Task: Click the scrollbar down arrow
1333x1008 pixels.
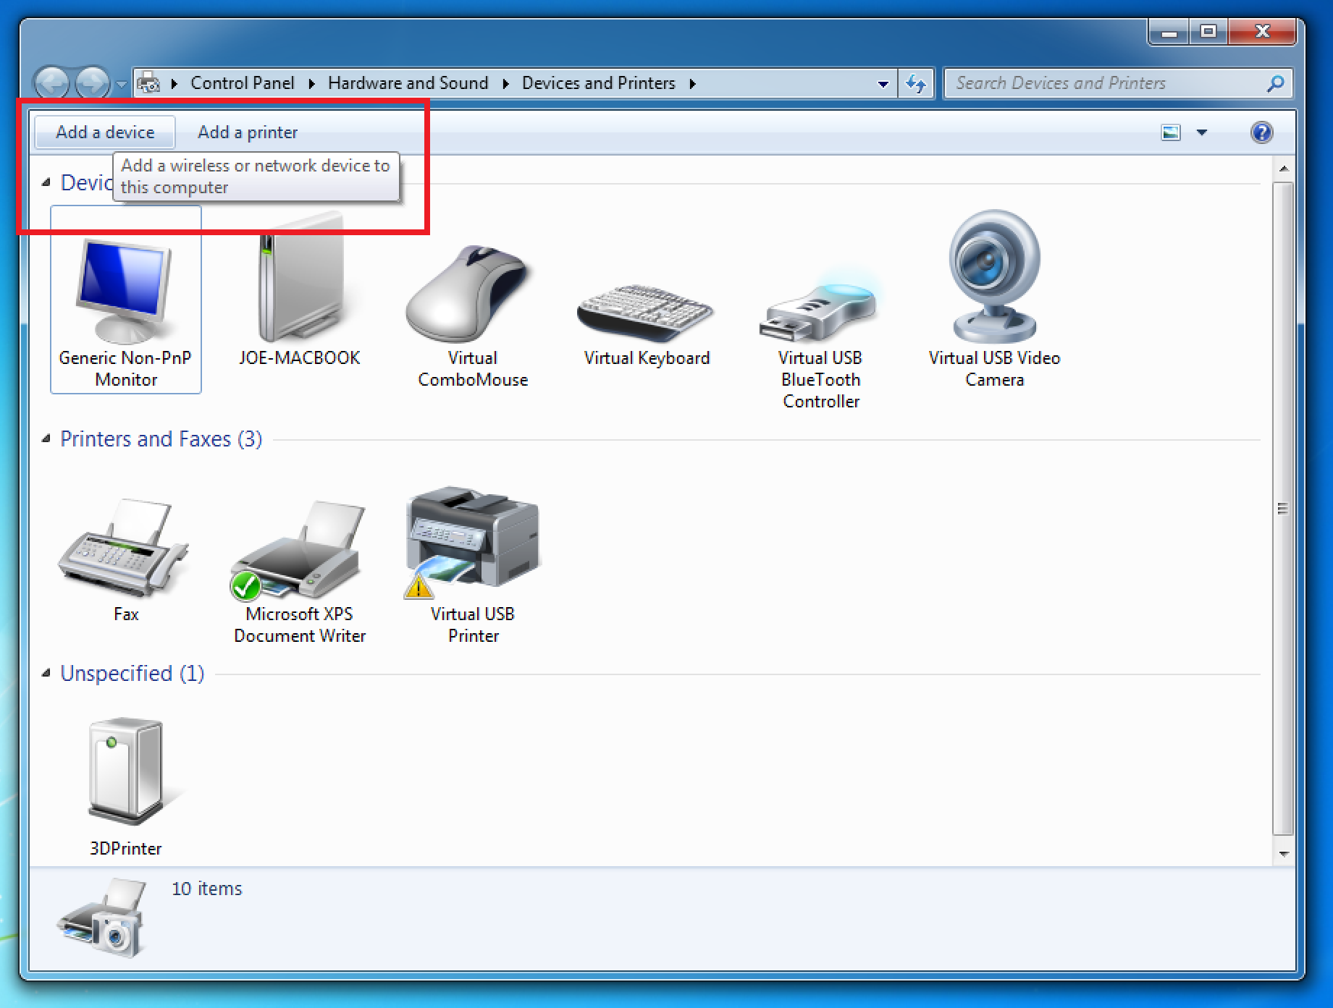Action: pos(1283,854)
